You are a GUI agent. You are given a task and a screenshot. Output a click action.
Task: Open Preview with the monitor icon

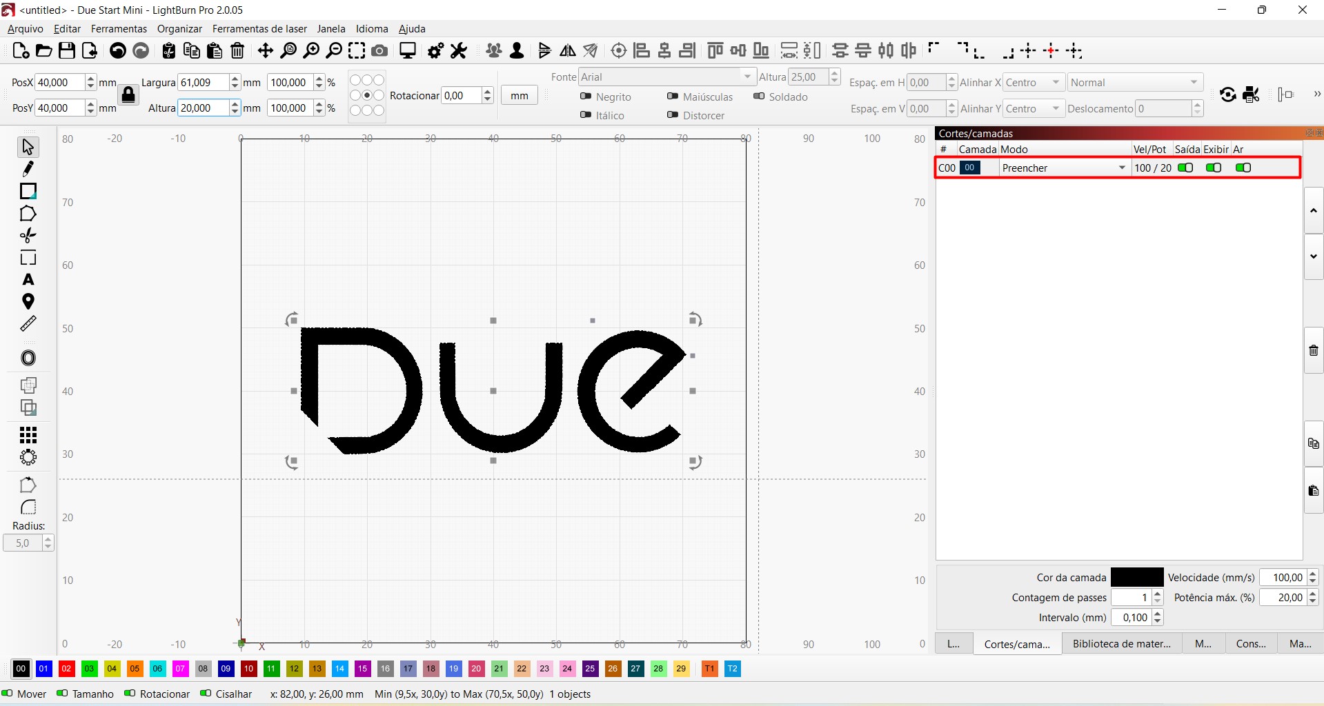pyautogui.click(x=408, y=50)
